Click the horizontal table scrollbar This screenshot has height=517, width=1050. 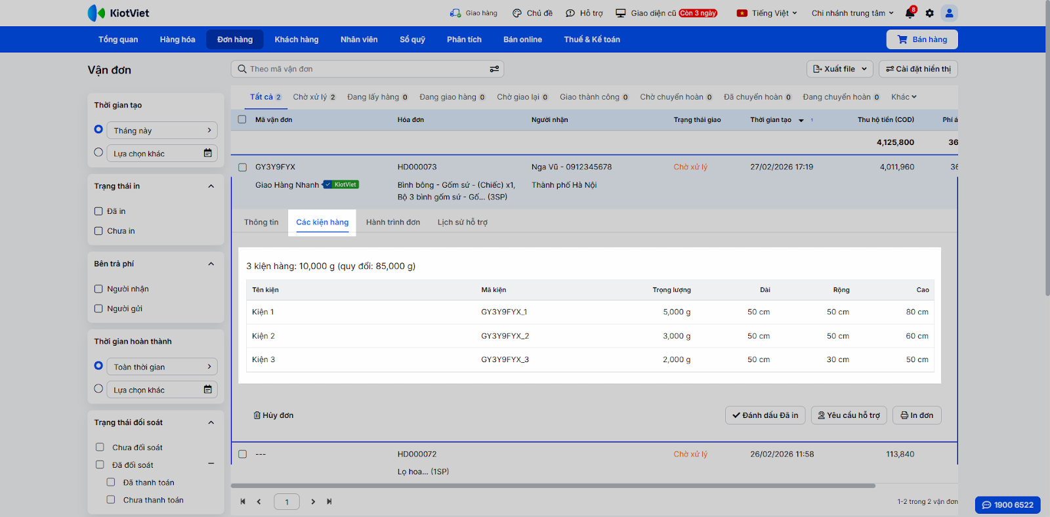(x=553, y=486)
